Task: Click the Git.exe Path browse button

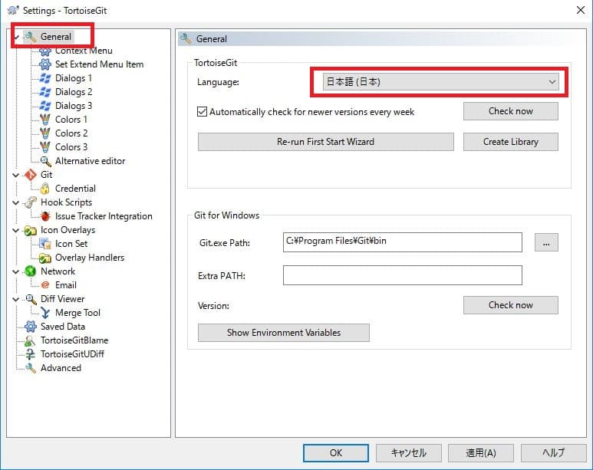Action: click(x=545, y=242)
